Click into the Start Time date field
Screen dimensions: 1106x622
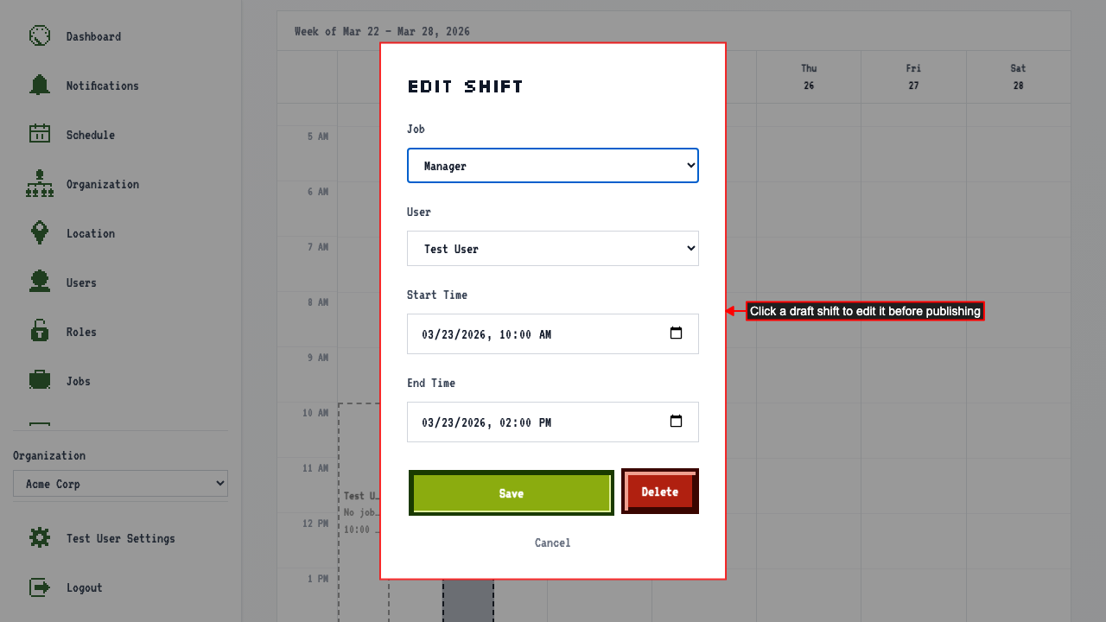point(553,333)
